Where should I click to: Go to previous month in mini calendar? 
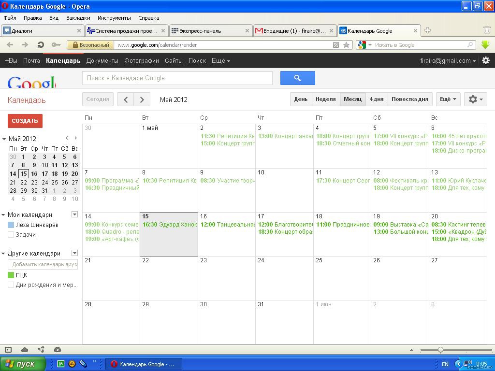pyautogui.click(x=67, y=138)
